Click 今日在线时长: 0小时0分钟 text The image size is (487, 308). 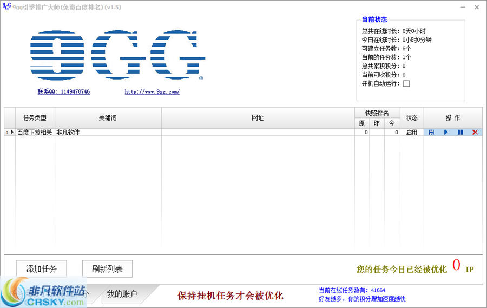click(x=397, y=40)
